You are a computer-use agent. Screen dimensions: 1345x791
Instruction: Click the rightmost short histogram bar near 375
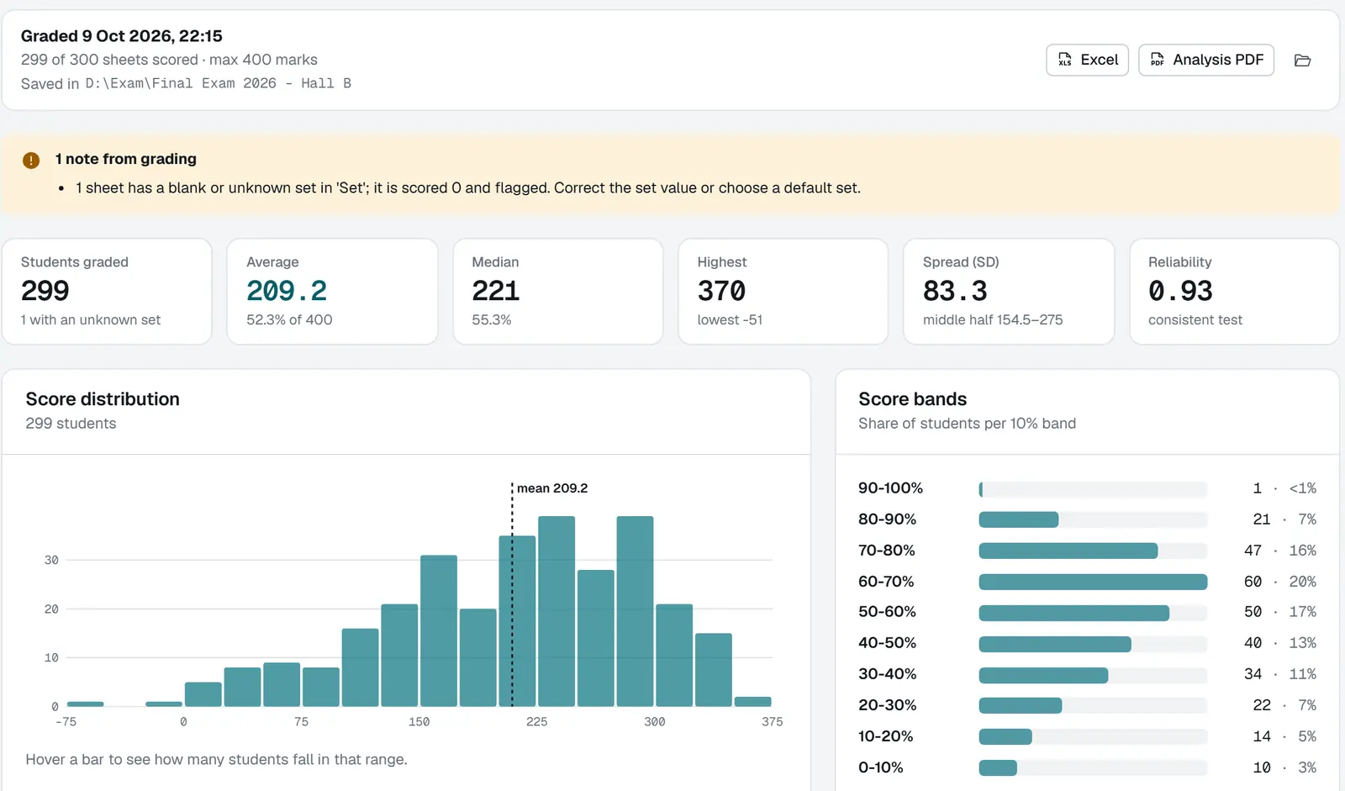tap(752, 701)
